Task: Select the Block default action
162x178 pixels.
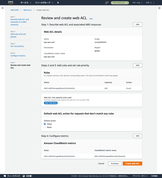Action: pyautogui.click(x=45, y=127)
